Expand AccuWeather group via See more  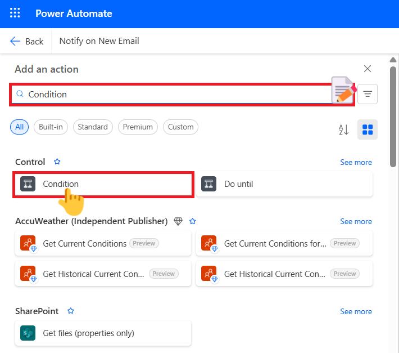coord(356,221)
